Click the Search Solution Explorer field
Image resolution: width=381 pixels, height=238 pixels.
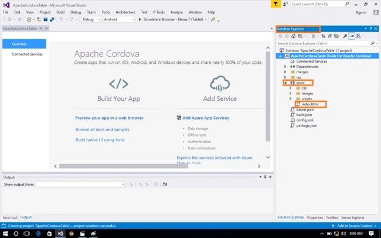click(x=324, y=43)
